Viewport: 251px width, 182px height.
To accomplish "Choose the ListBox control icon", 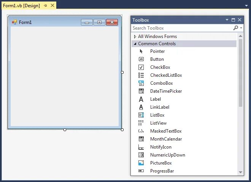I will point(141,115).
